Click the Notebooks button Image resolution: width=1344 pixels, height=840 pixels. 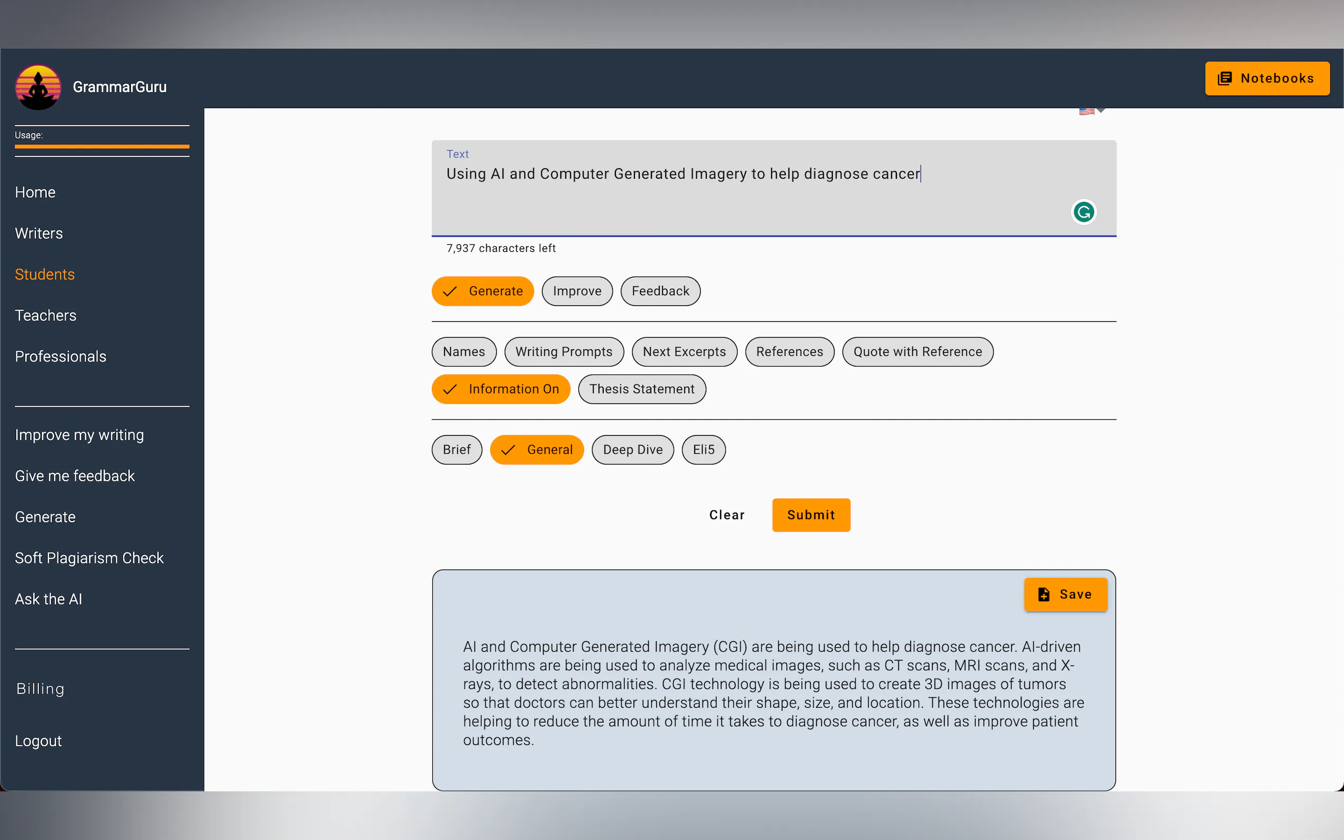click(x=1267, y=78)
